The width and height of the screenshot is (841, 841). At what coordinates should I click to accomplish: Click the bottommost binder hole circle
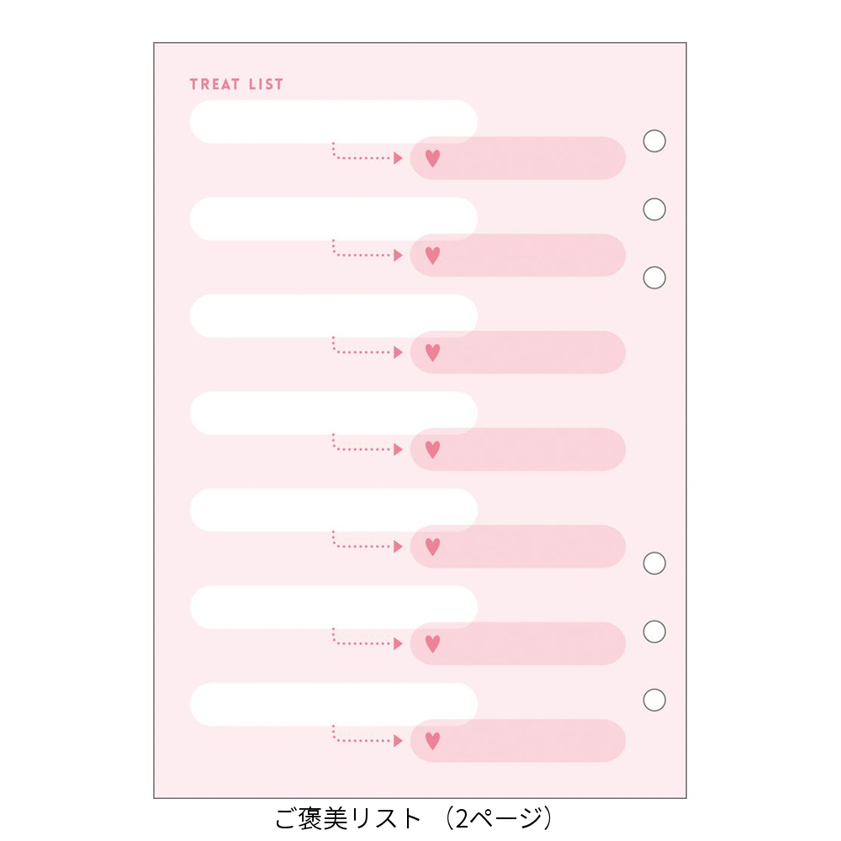(654, 700)
